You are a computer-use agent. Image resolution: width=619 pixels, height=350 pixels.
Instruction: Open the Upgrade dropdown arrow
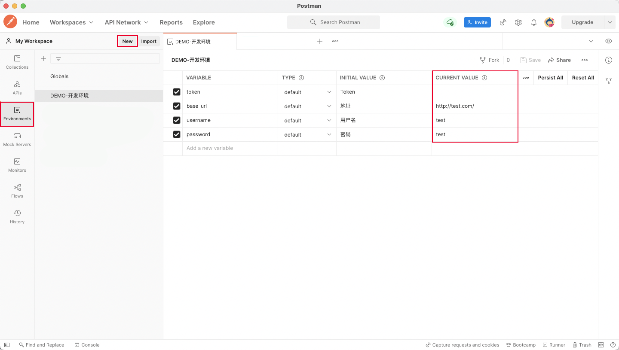tap(610, 22)
